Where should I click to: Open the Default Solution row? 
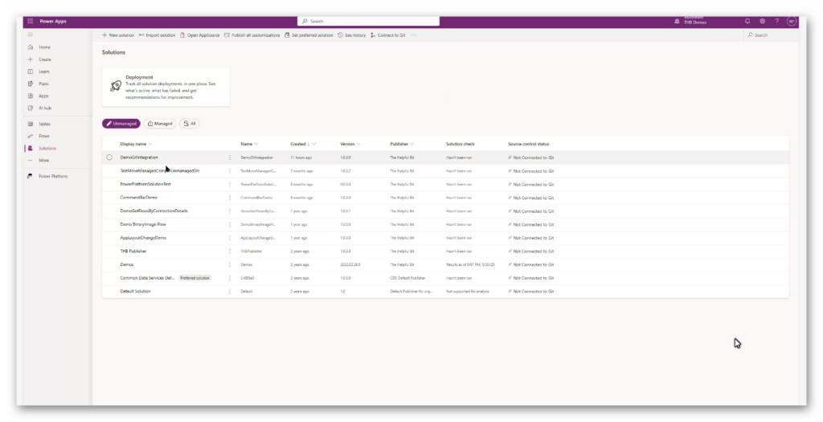[x=135, y=291]
